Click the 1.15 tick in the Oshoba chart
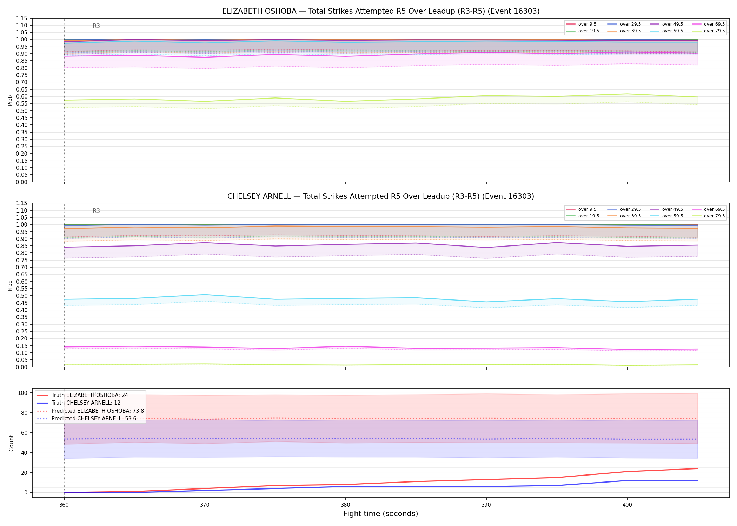Viewport: 737px width, 526px height. (22, 18)
